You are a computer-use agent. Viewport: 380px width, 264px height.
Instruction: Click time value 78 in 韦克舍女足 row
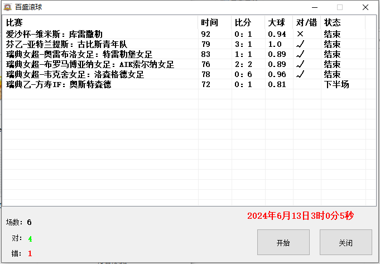coord(205,74)
